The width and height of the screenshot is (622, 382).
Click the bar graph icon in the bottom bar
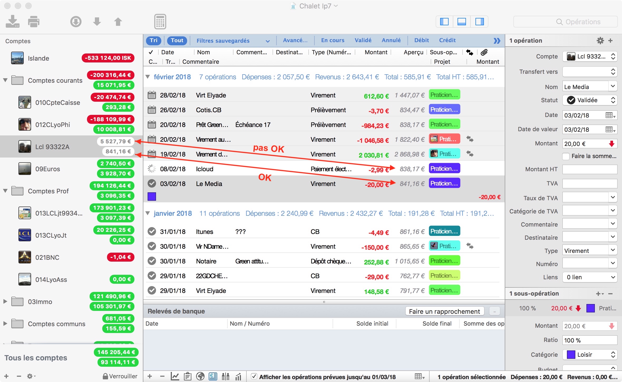[x=238, y=376]
